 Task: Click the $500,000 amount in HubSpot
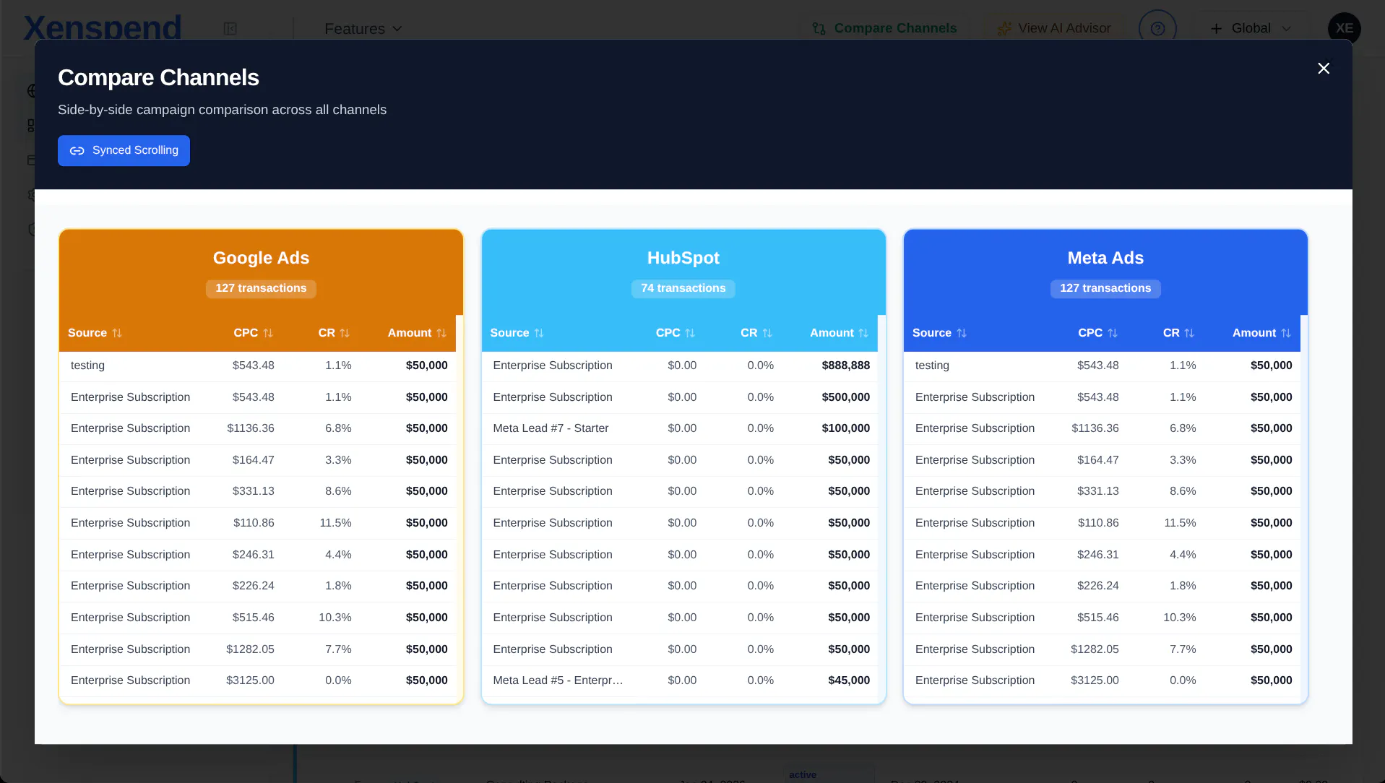(x=845, y=397)
